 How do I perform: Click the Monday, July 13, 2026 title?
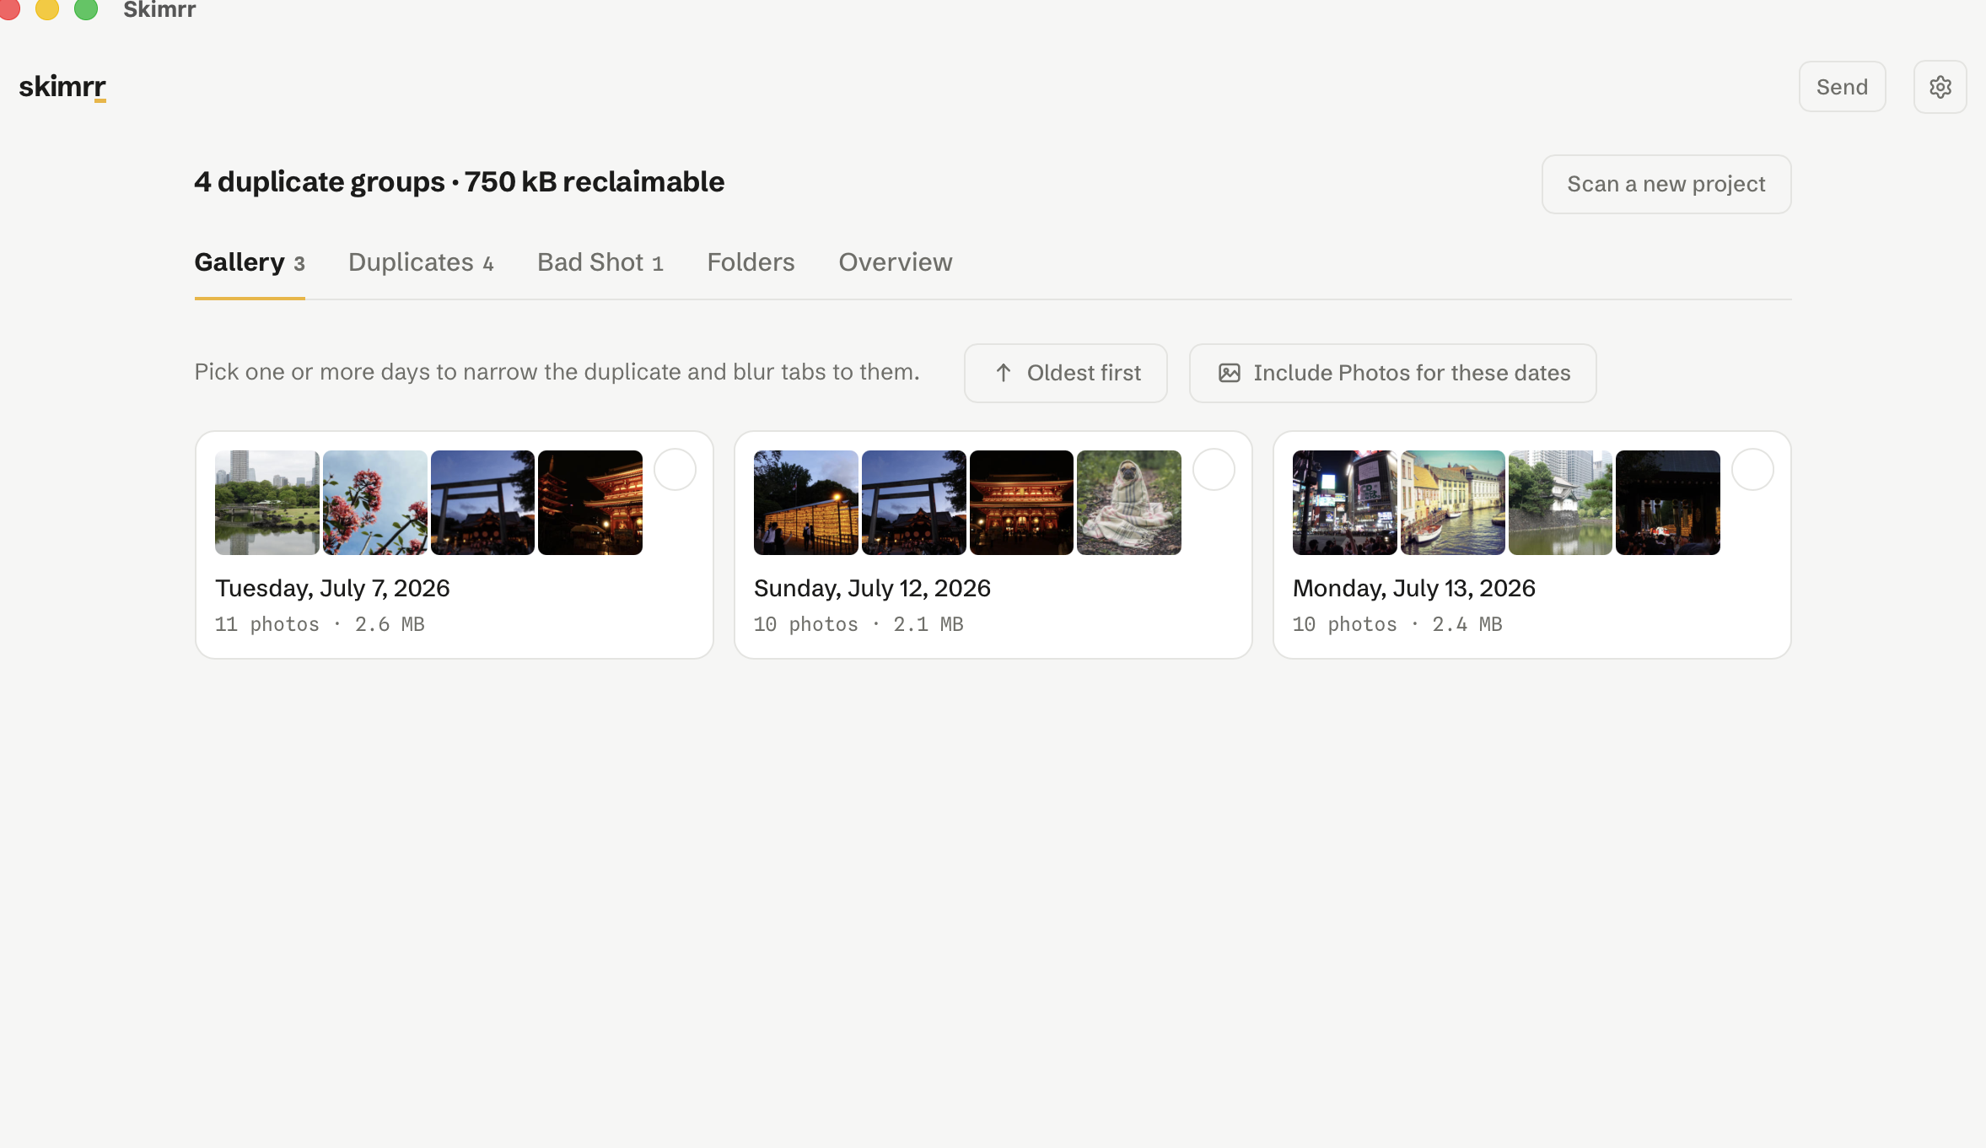click(x=1414, y=588)
